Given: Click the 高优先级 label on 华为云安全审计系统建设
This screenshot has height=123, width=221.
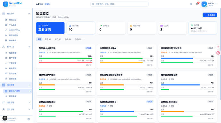Looking at the screenshot, I should point(103,79).
